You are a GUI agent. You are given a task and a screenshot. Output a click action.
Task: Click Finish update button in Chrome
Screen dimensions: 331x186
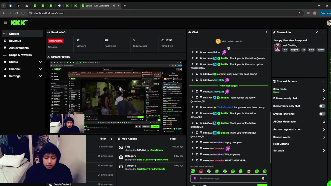(325, 13)
